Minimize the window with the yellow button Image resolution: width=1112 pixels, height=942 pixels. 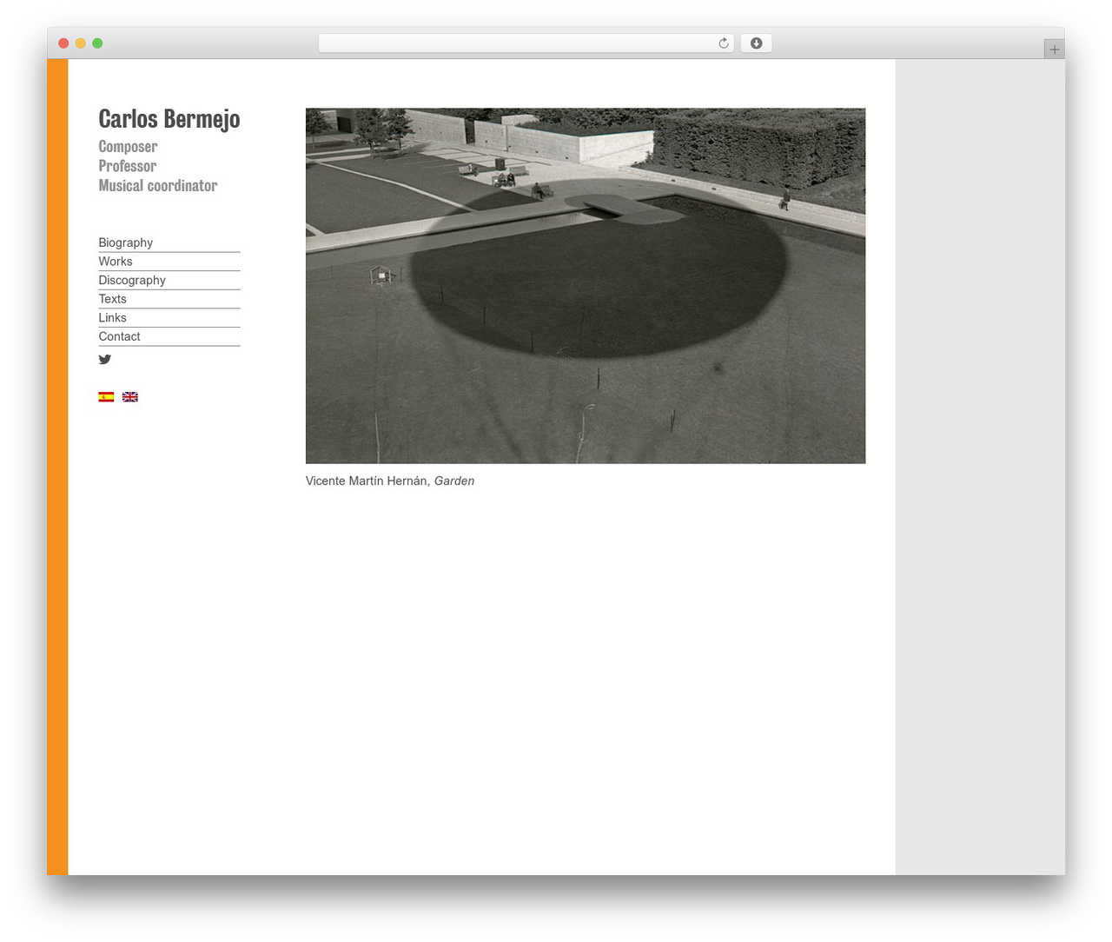(x=81, y=43)
